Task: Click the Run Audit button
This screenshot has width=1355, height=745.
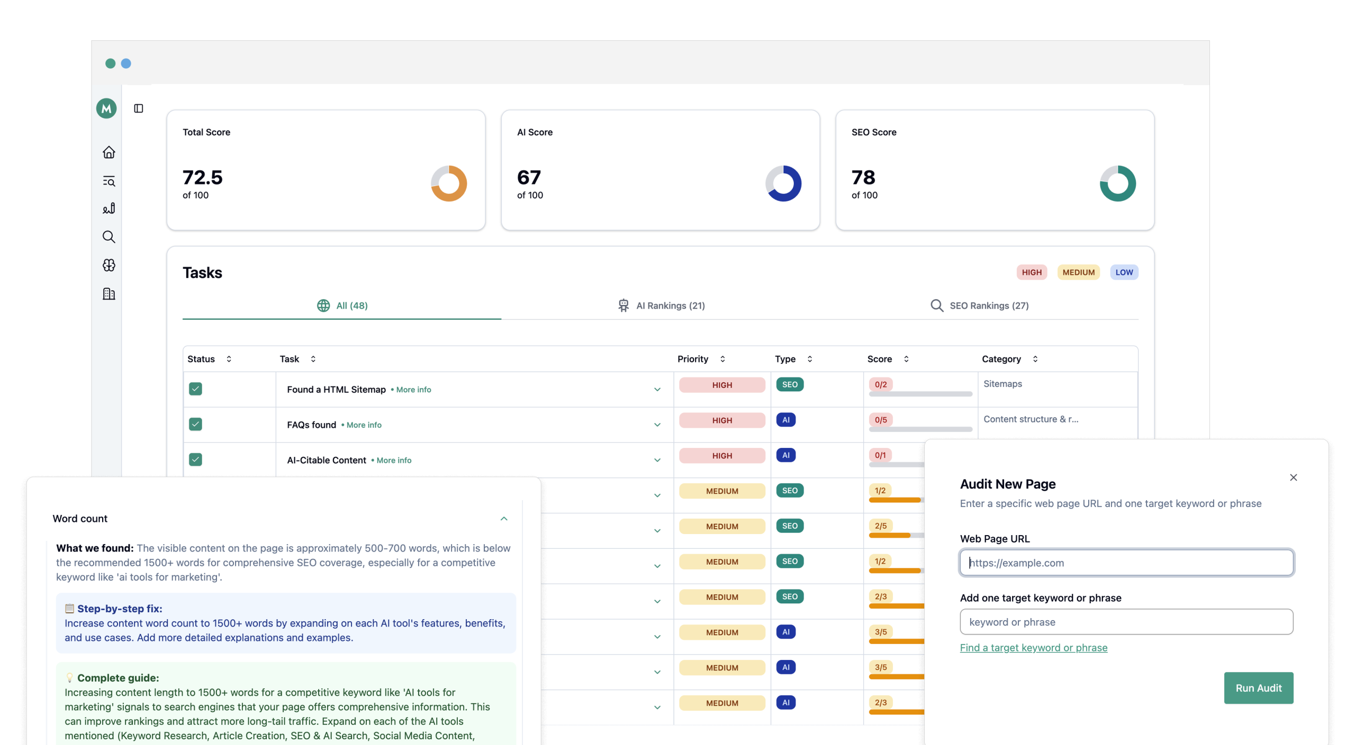Action: pos(1258,688)
